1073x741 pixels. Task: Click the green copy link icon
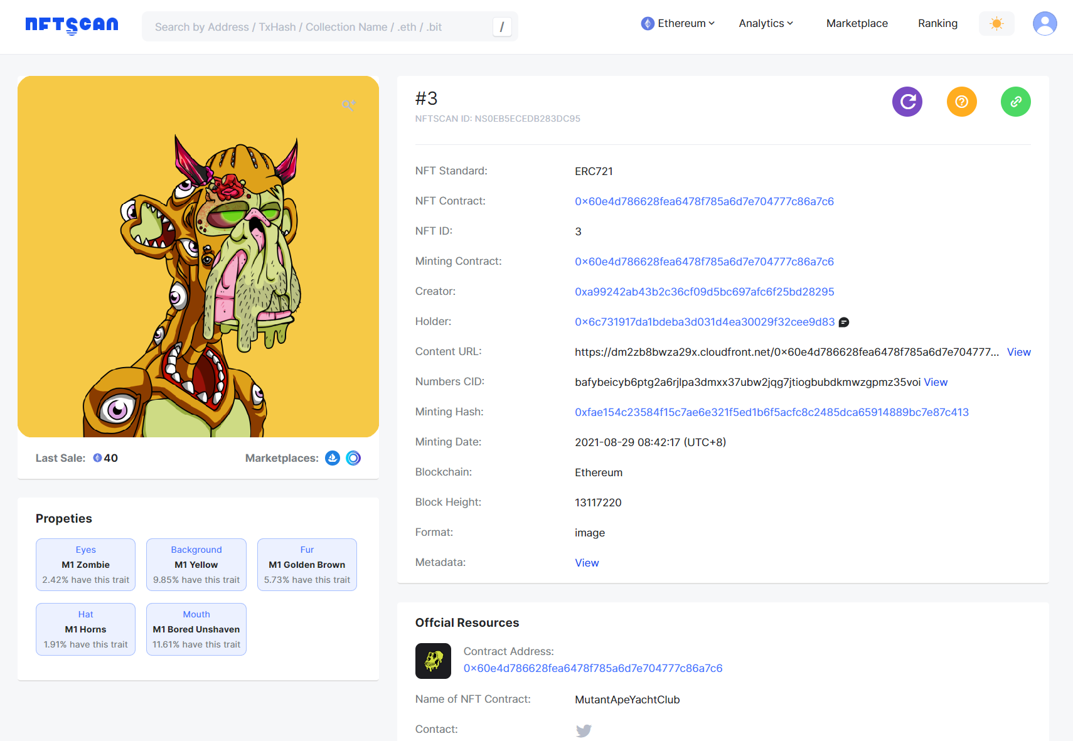tap(1015, 102)
